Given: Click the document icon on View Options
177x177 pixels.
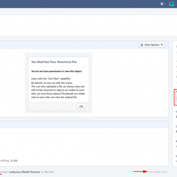Looking at the screenshot, I should (x=142, y=45).
